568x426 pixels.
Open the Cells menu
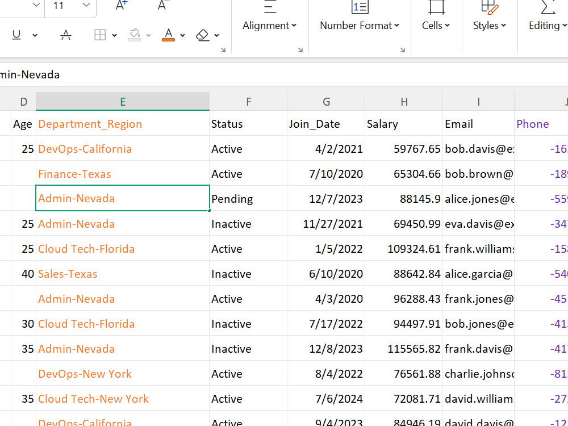[x=436, y=26]
